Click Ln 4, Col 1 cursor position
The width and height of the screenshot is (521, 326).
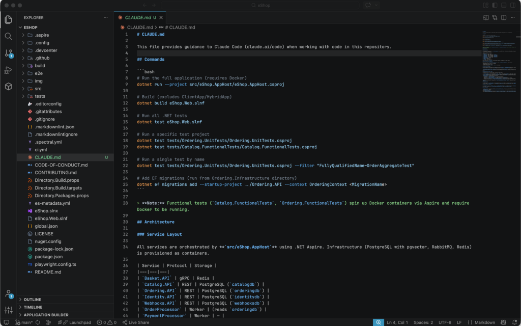[x=397, y=322]
